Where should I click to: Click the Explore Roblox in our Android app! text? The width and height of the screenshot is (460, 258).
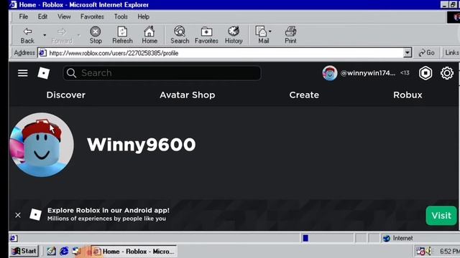tap(109, 210)
